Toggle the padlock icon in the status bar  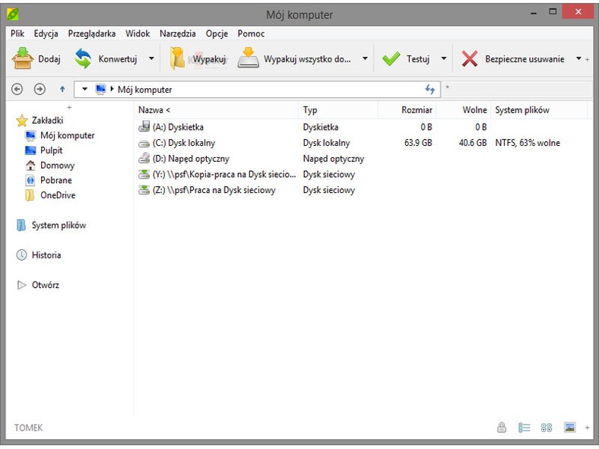(502, 428)
